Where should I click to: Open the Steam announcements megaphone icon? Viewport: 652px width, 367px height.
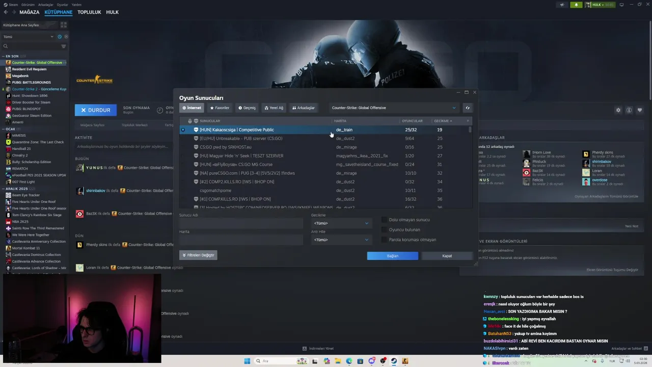pyautogui.click(x=562, y=5)
